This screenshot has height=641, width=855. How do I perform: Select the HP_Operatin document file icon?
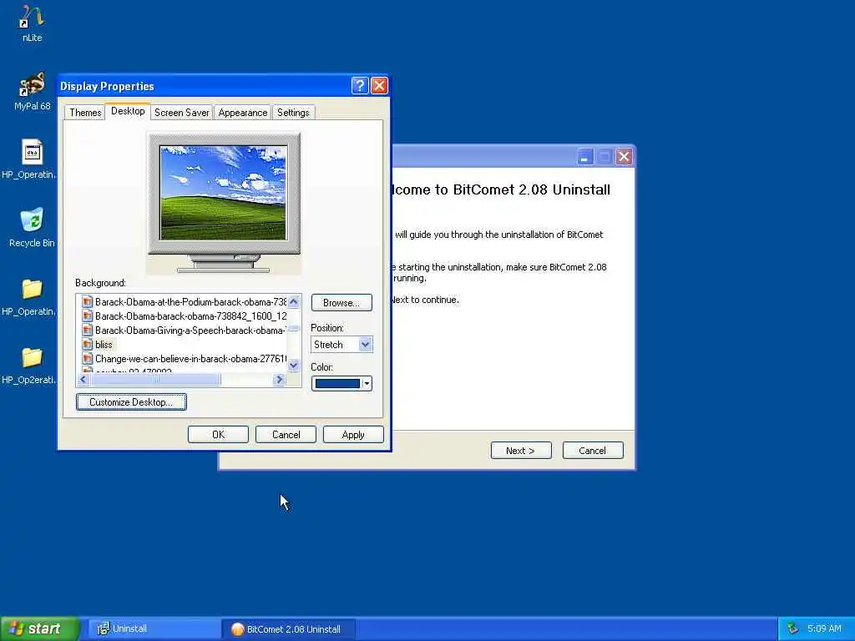coord(33,152)
